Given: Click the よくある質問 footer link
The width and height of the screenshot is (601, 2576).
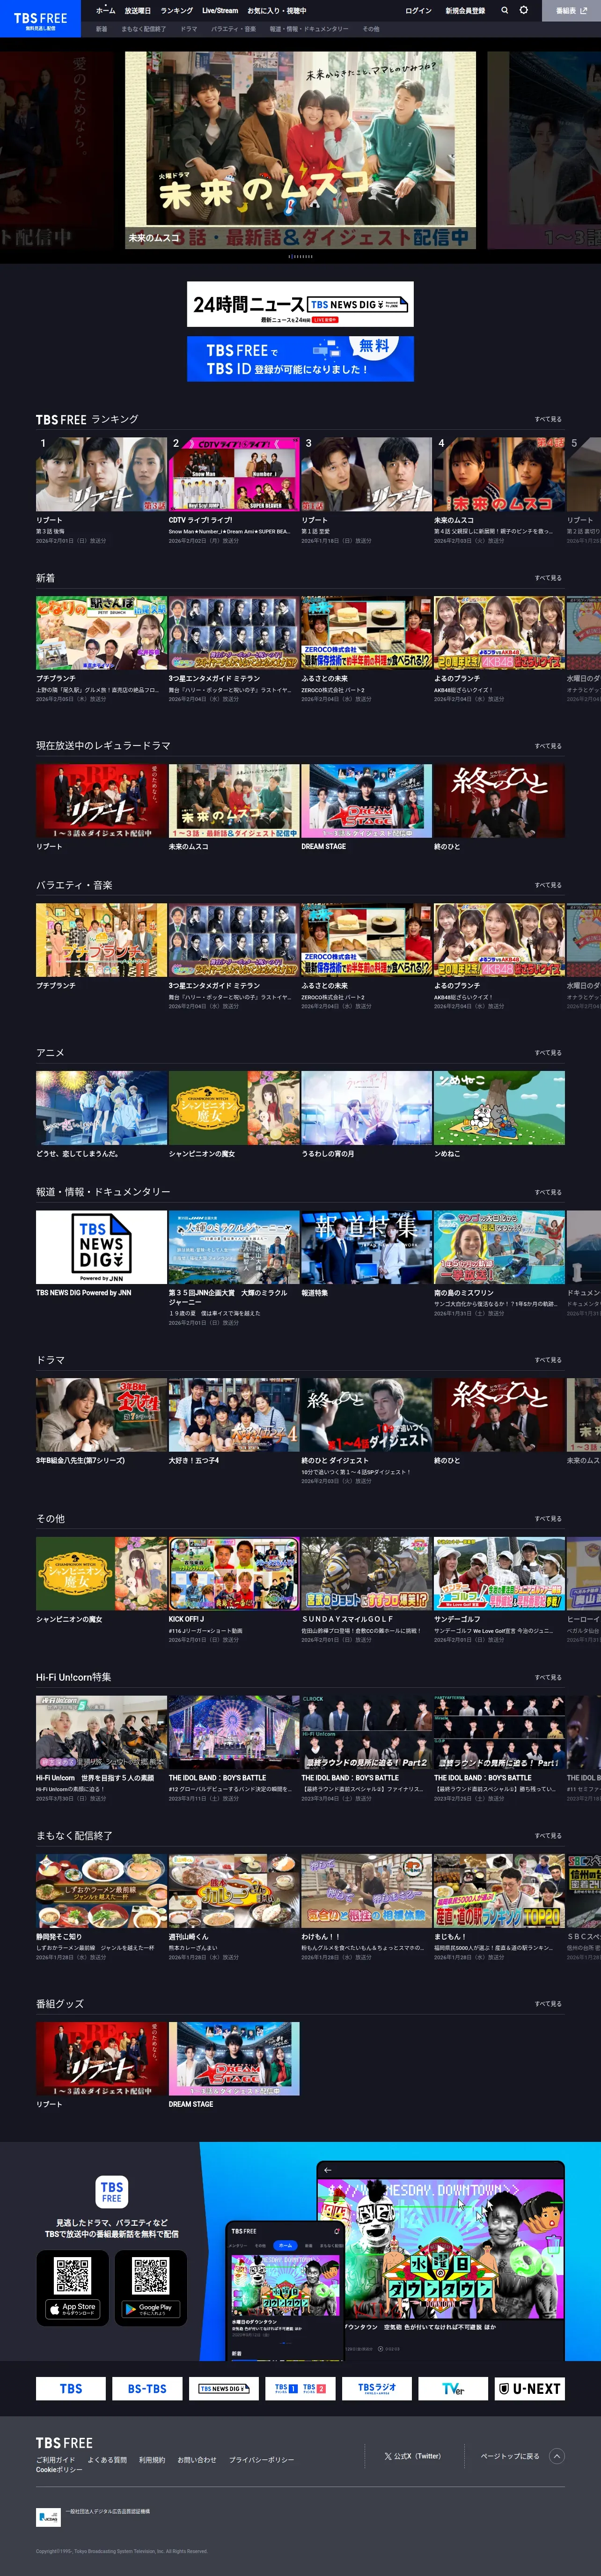Looking at the screenshot, I should coord(107,2460).
